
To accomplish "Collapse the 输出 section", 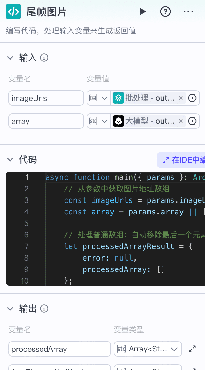I will click(x=10, y=309).
